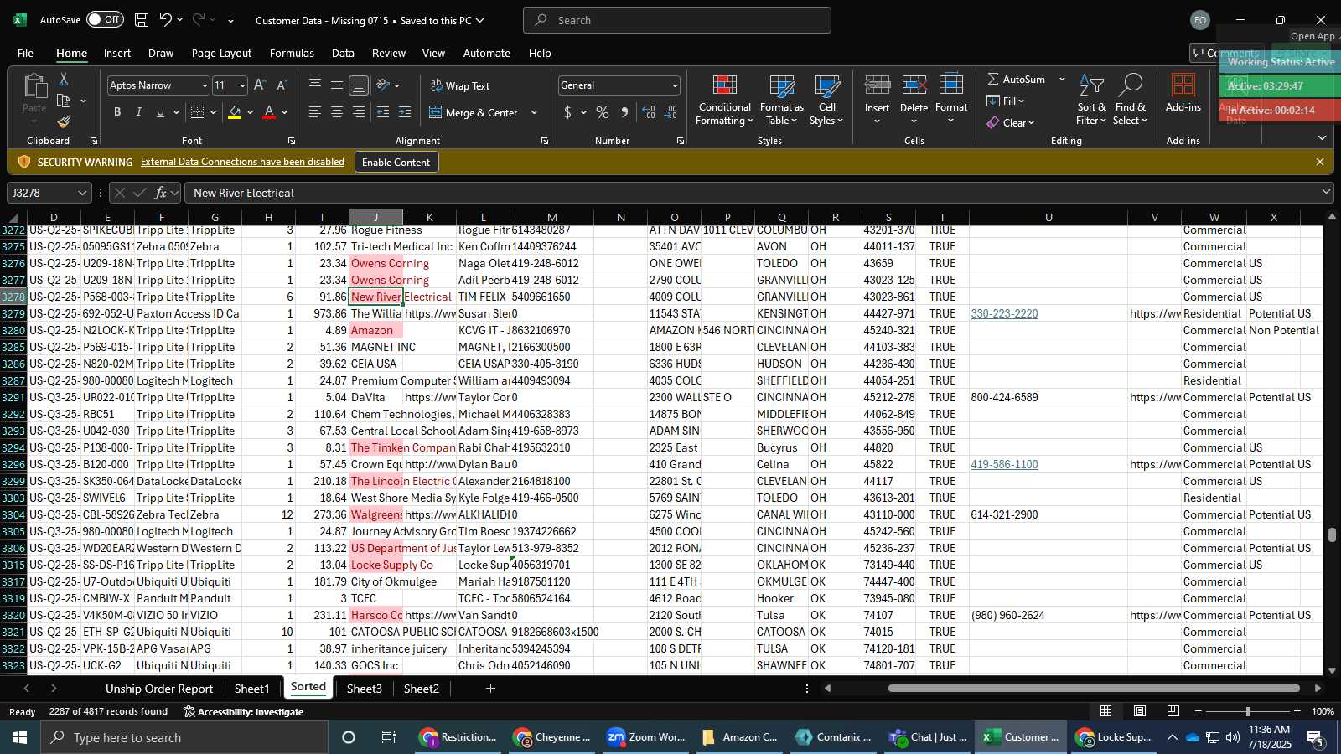Click the Decrease Indent icon

pos(383,112)
